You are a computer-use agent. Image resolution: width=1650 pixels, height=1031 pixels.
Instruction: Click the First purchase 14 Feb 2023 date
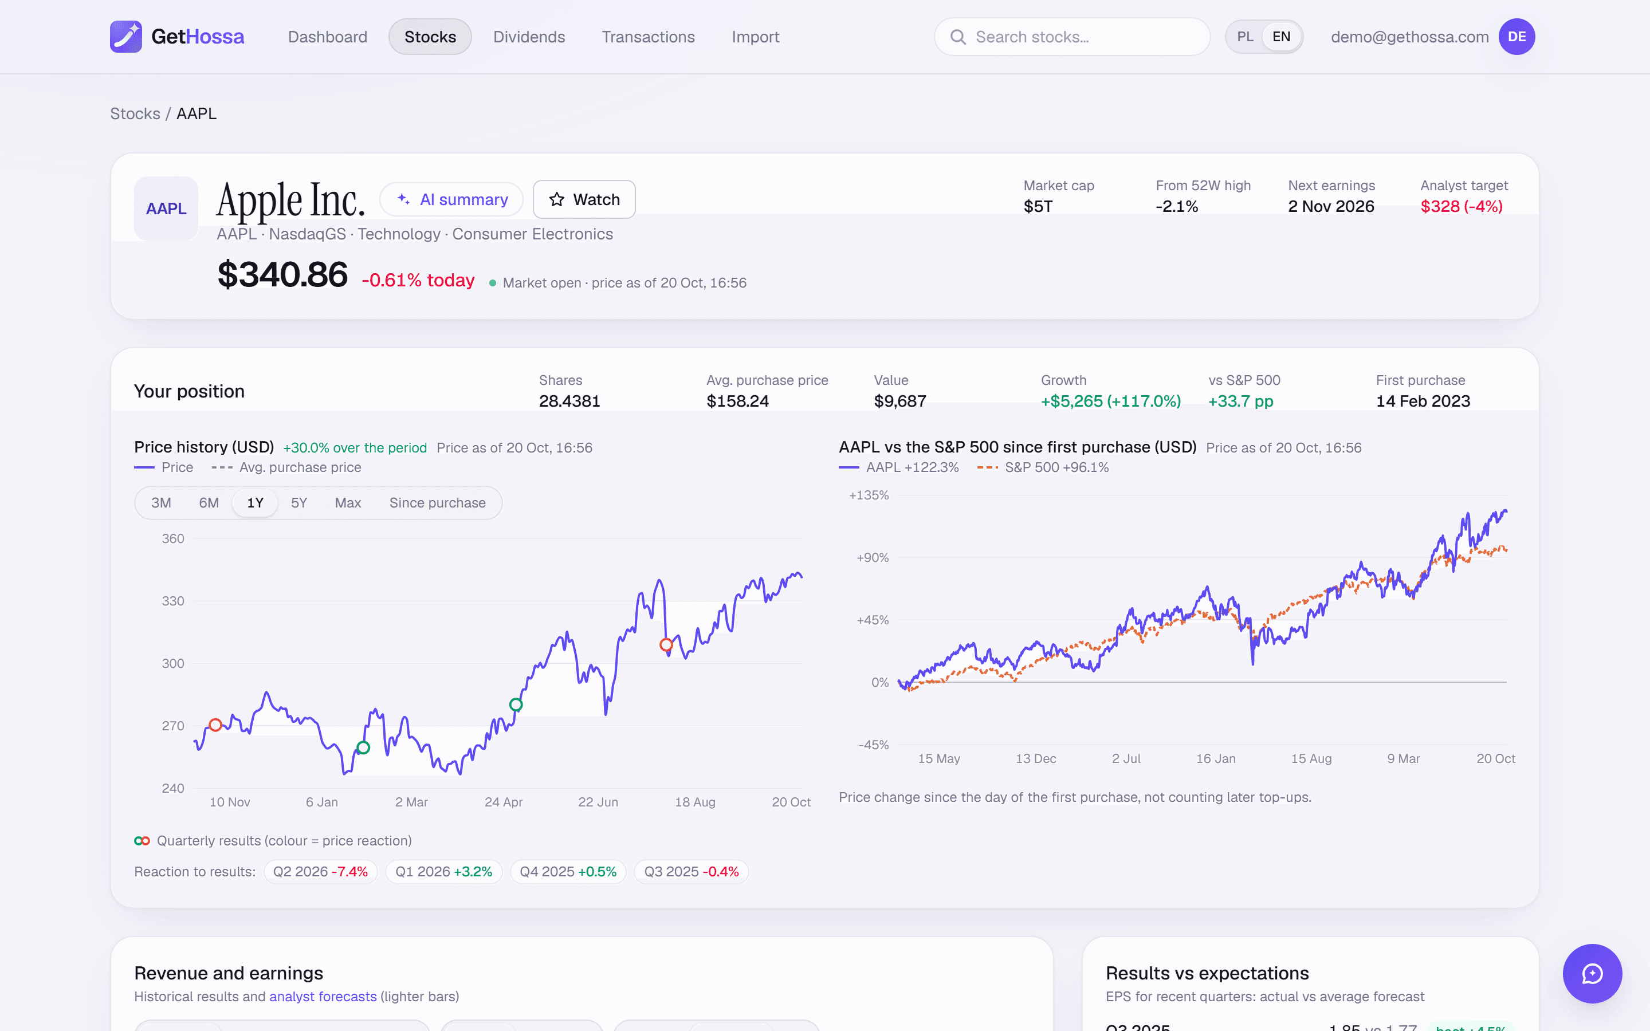coord(1423,401)
